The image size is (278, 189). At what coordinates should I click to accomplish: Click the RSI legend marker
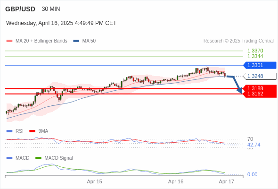(x=9, y=131)
